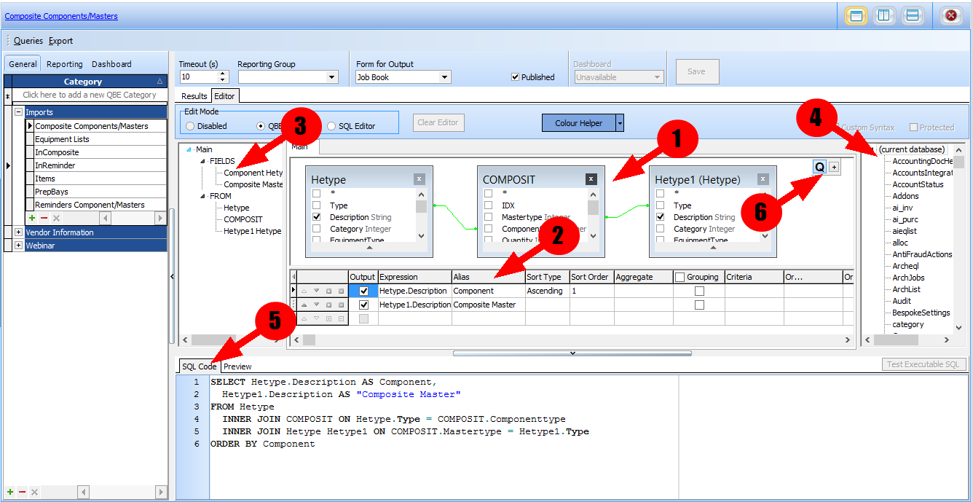Close the COMPOSIT table box

591,179
